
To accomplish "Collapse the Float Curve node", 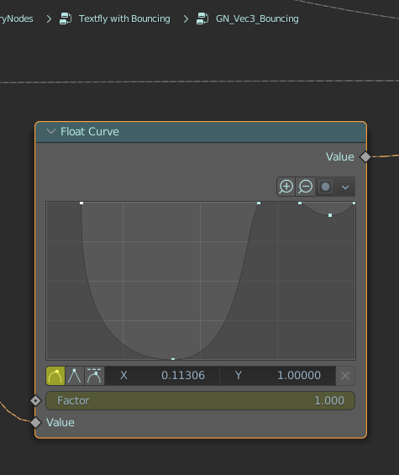I will pyautogui.click(x=51, y=131).
